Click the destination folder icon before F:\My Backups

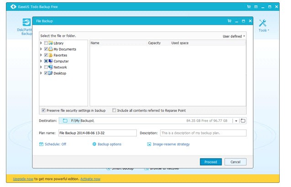[65, 121]
